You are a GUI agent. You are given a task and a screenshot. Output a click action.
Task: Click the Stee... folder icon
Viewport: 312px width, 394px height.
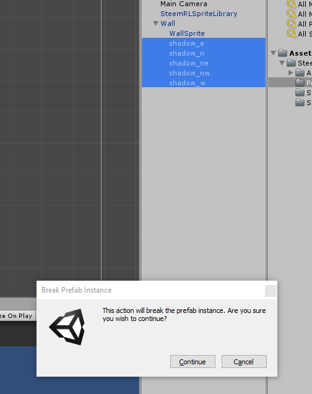(x=291, y=63)
